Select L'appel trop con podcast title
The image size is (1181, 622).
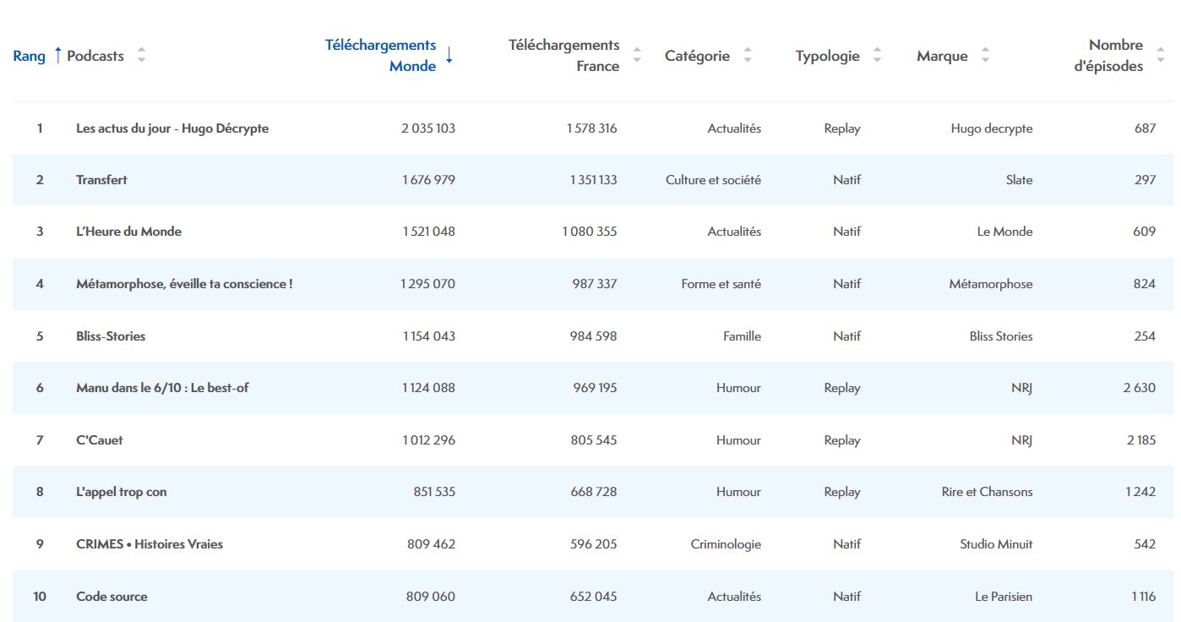click(122, 492)
